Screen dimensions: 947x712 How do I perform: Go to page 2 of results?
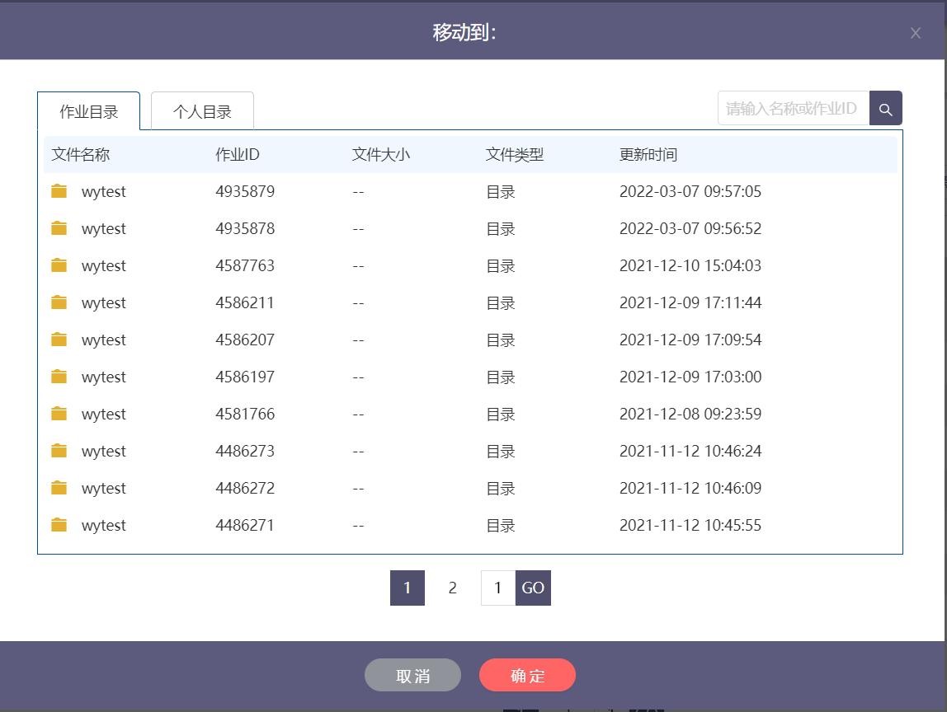[452, 588]
